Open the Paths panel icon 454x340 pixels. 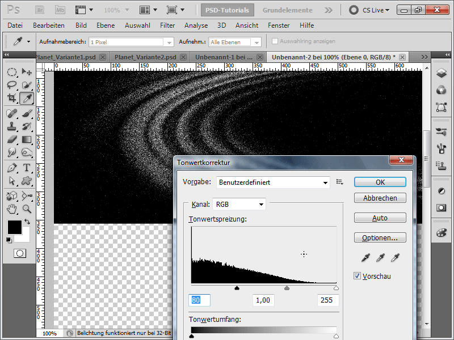tap(442, 107)
